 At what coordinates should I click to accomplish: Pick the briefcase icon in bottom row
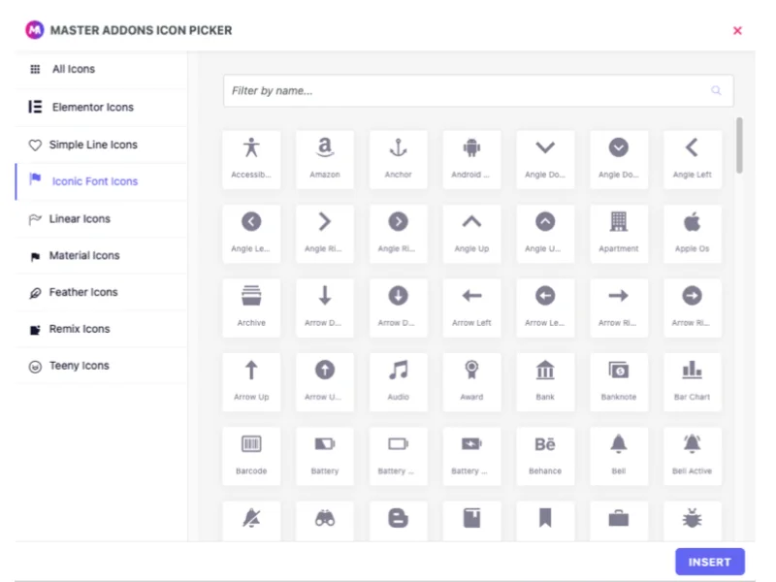619,521
